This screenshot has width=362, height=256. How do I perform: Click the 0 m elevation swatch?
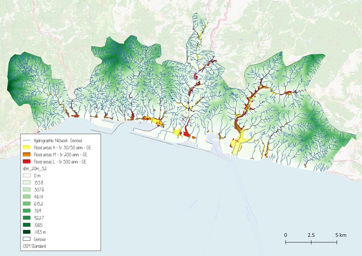coord(27,175)
